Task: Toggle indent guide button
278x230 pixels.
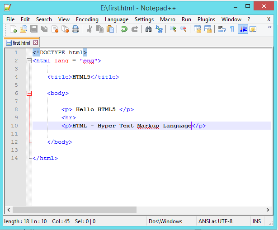Action: pyautogui.click(x=243, y=29)
